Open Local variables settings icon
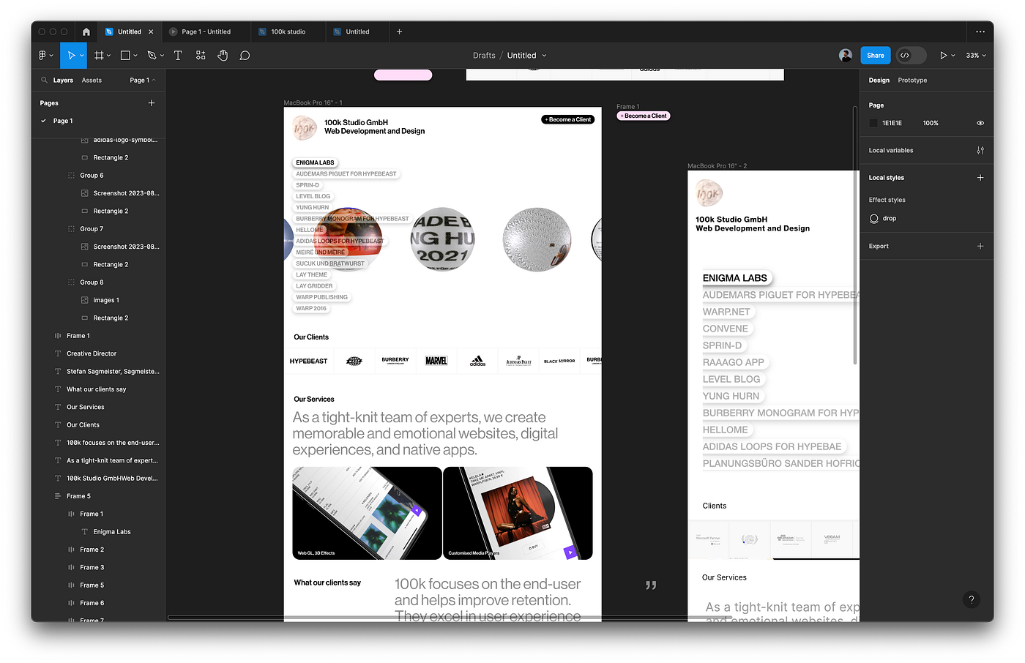The width and height of the screenshot is (1025, 663). click(x=980, y=150)
